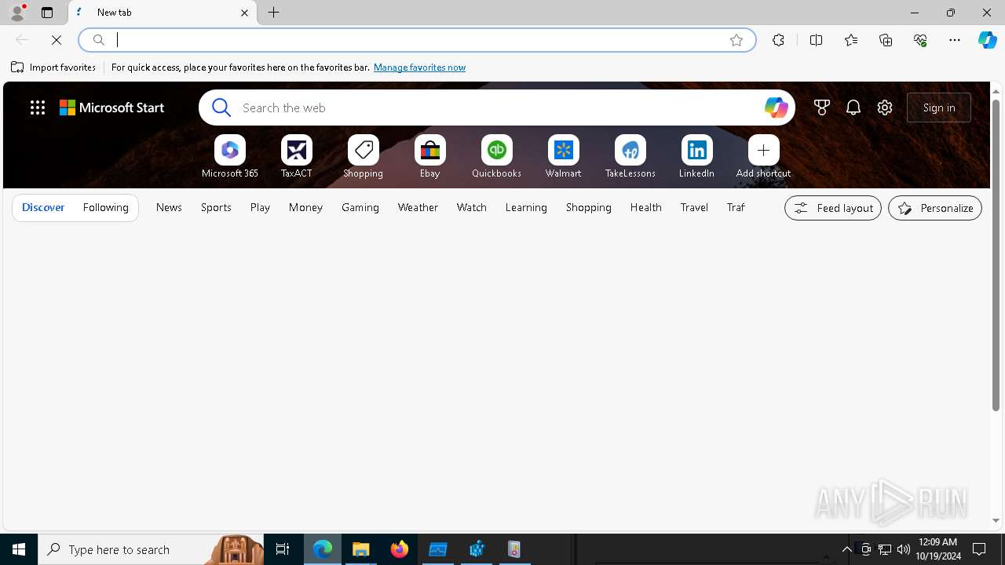This screenshot has width=1005, height=565.
Task: Click Import favorites button
Action: click(53, 67)
